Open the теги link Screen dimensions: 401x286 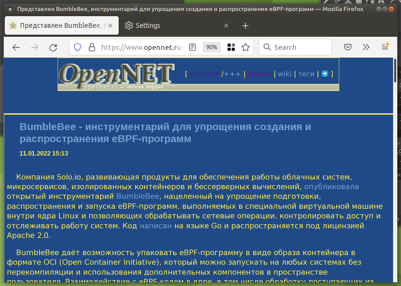(x=306, y=74)
